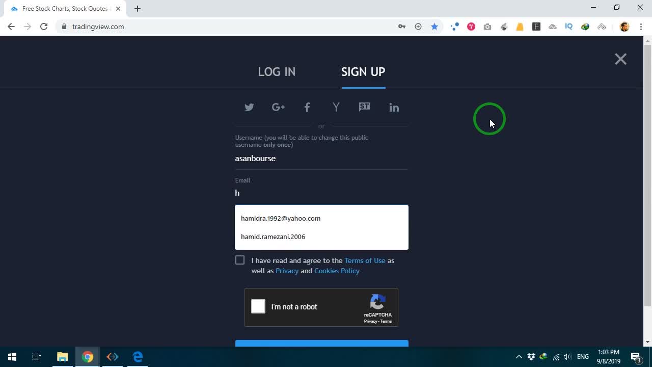Screen dimensions: 652x367
Task: Click the site padlock icon
Action: pyautogui.click(x=64, y=27)
